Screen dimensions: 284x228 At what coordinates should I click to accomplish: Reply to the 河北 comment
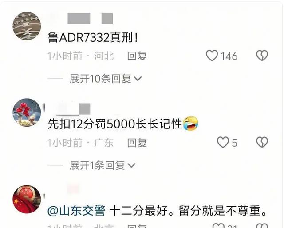(137, 56)
